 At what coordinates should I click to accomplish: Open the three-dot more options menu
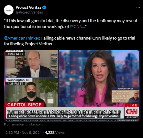[138, 7]
